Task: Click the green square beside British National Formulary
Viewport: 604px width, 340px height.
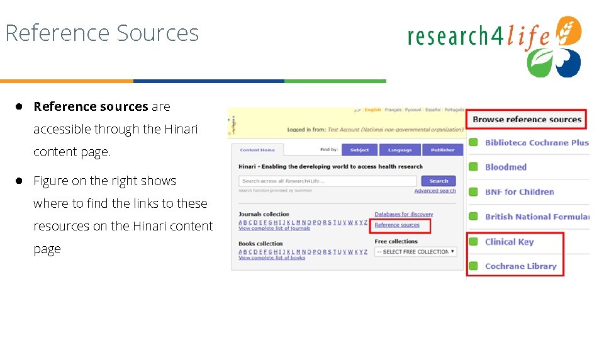Action: [x=473, y=216]
